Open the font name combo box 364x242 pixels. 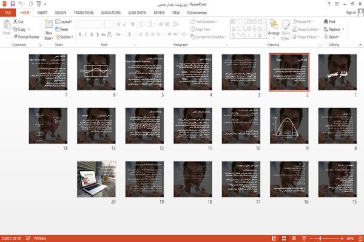(x=91, y=24)
